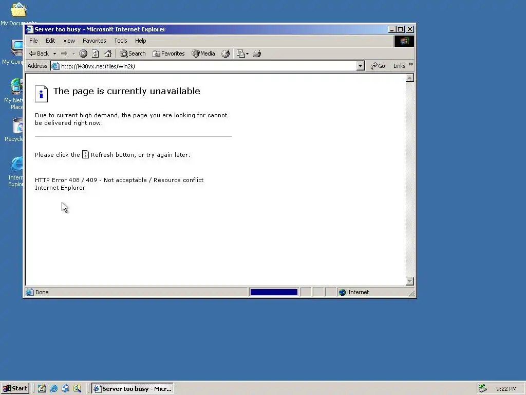Screen dimensions: 526x395
Task: Open the Media bar
Action: [203, 53]
